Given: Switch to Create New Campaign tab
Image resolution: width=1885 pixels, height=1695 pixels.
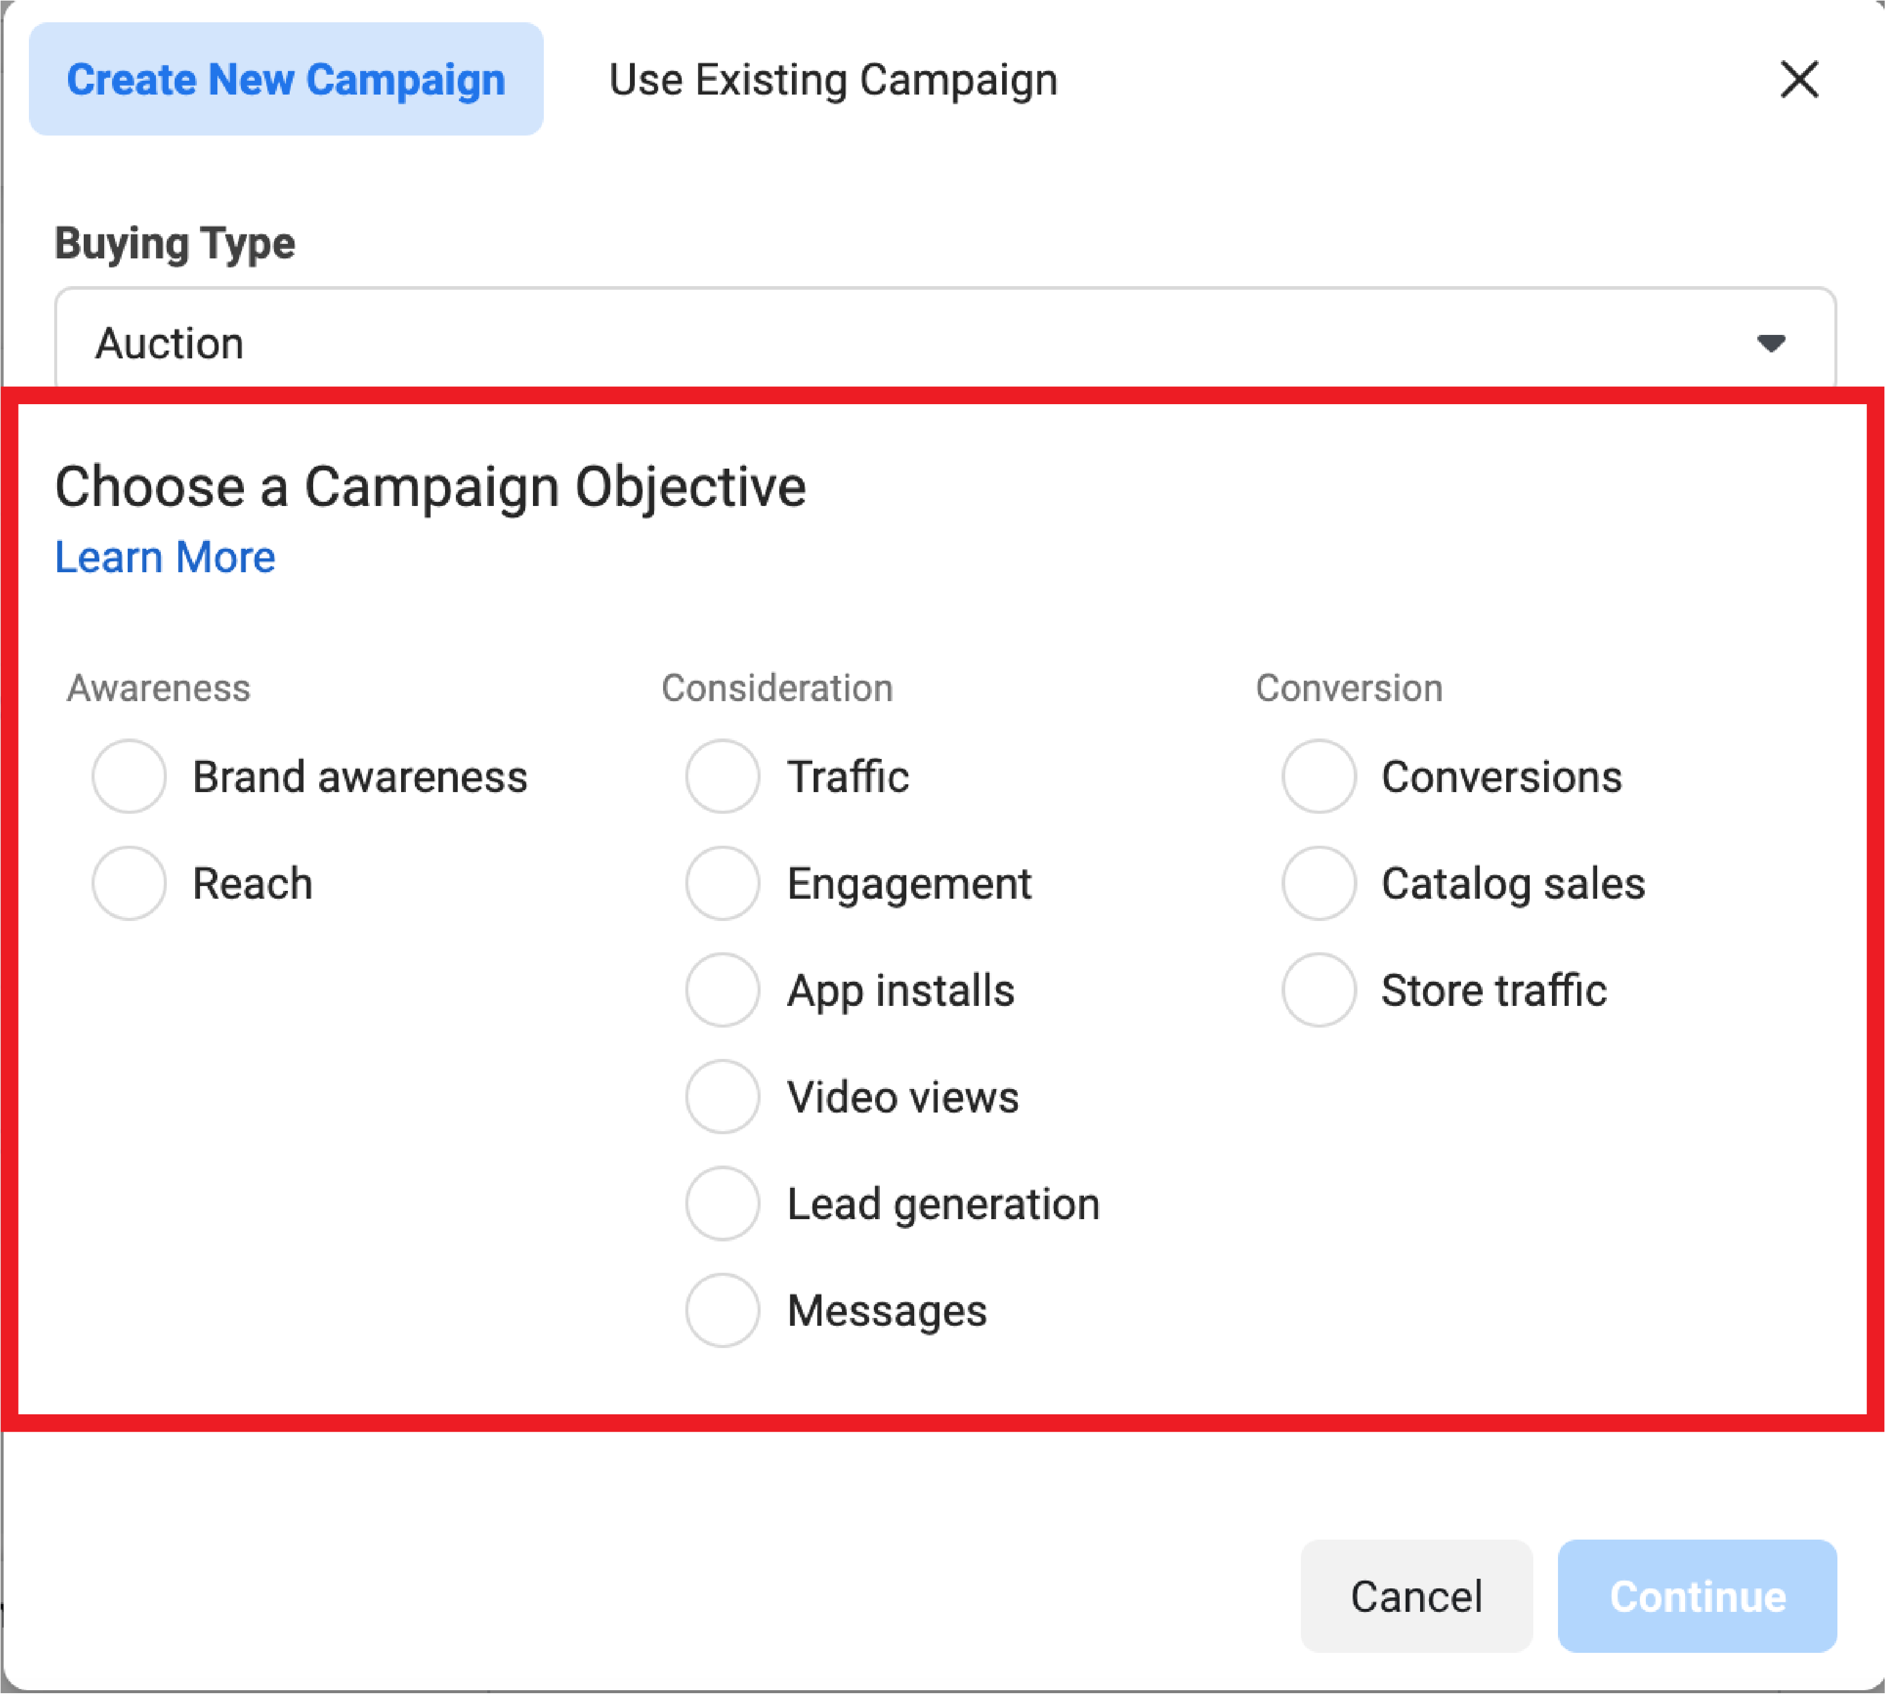Looking at the screenshot, I should point(286,79).
